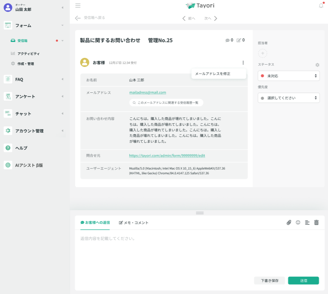Collapse the フォーム section arrow
The height and width of the screenshot is (294, 328).
(x=62, y=25)
